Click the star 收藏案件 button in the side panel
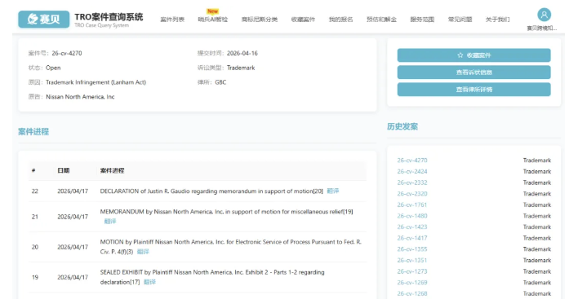This screenshot has width=569, height=308. pyautogui.click(x=473, y=55)
